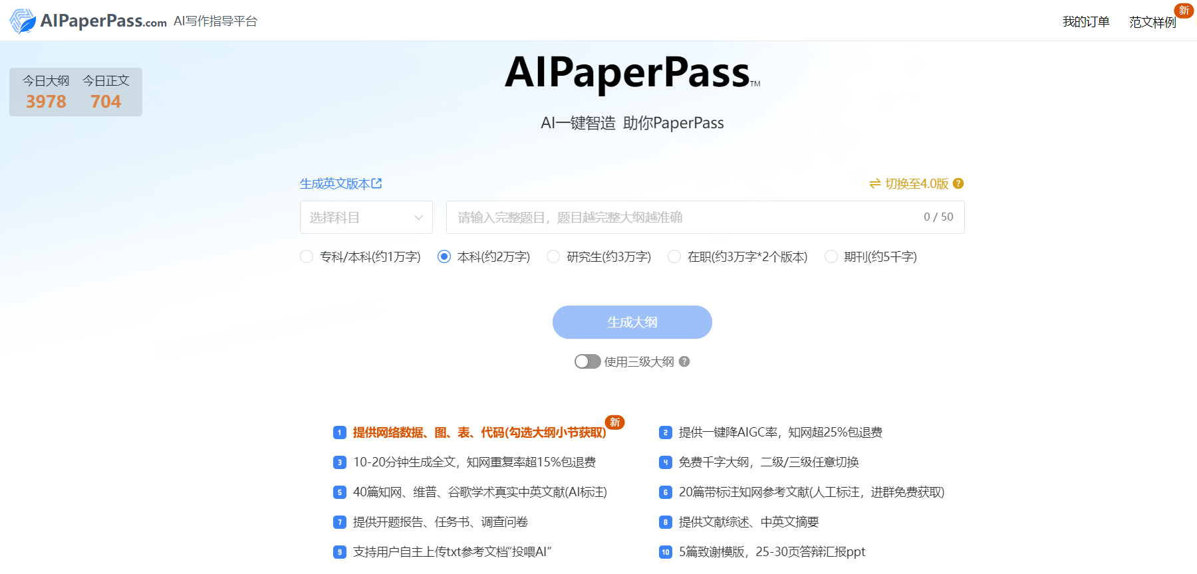The height and width of the screenshot is (574, 1197).
Task: Click the number 3 badge for 10-20分钟生成全文
Action: (340, 462)
